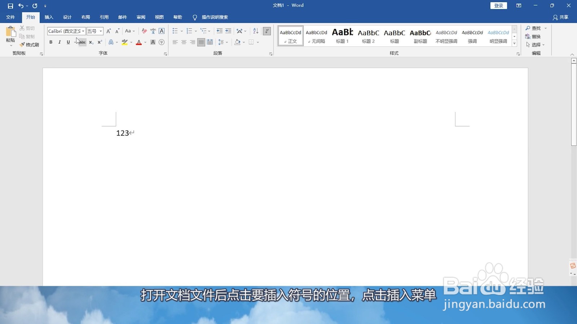Toggle italic formatting
The width and height of the screenshot is (577, 324).
60,42
